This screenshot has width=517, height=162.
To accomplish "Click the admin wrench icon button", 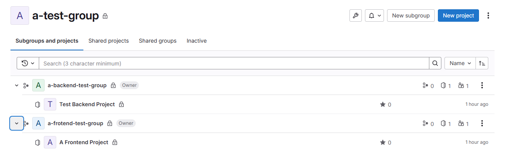I will coord(356,16).
